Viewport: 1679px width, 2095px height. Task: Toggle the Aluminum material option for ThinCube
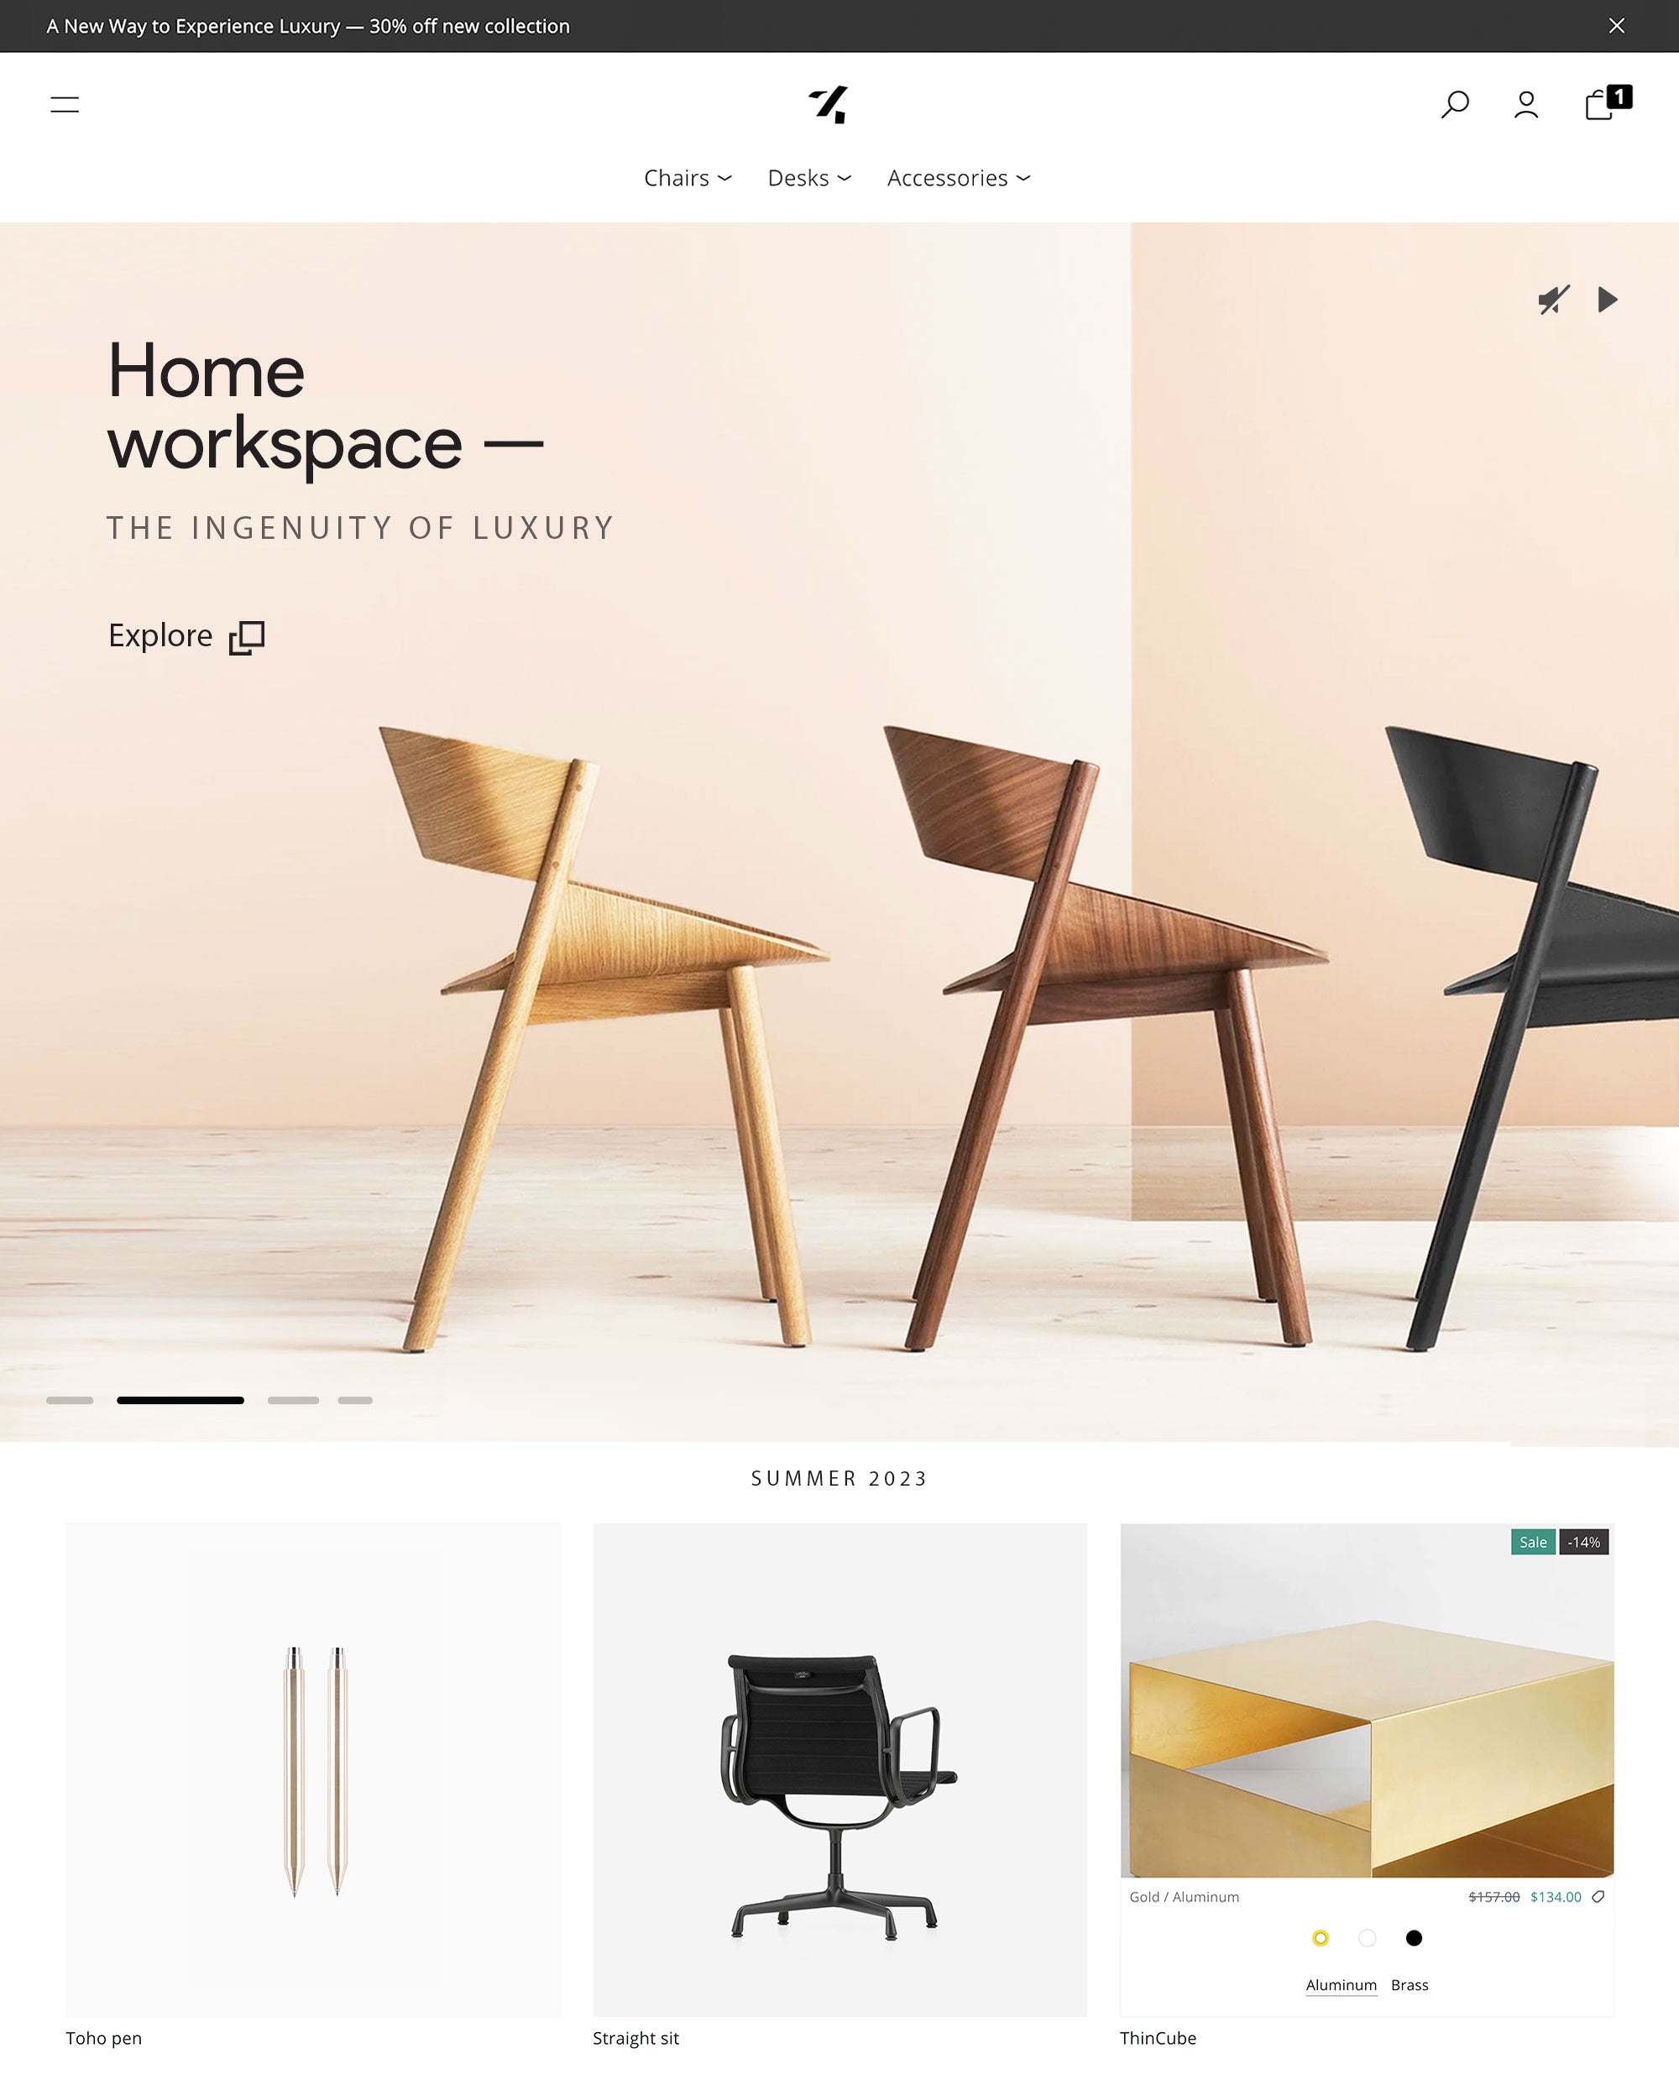1342,1985
